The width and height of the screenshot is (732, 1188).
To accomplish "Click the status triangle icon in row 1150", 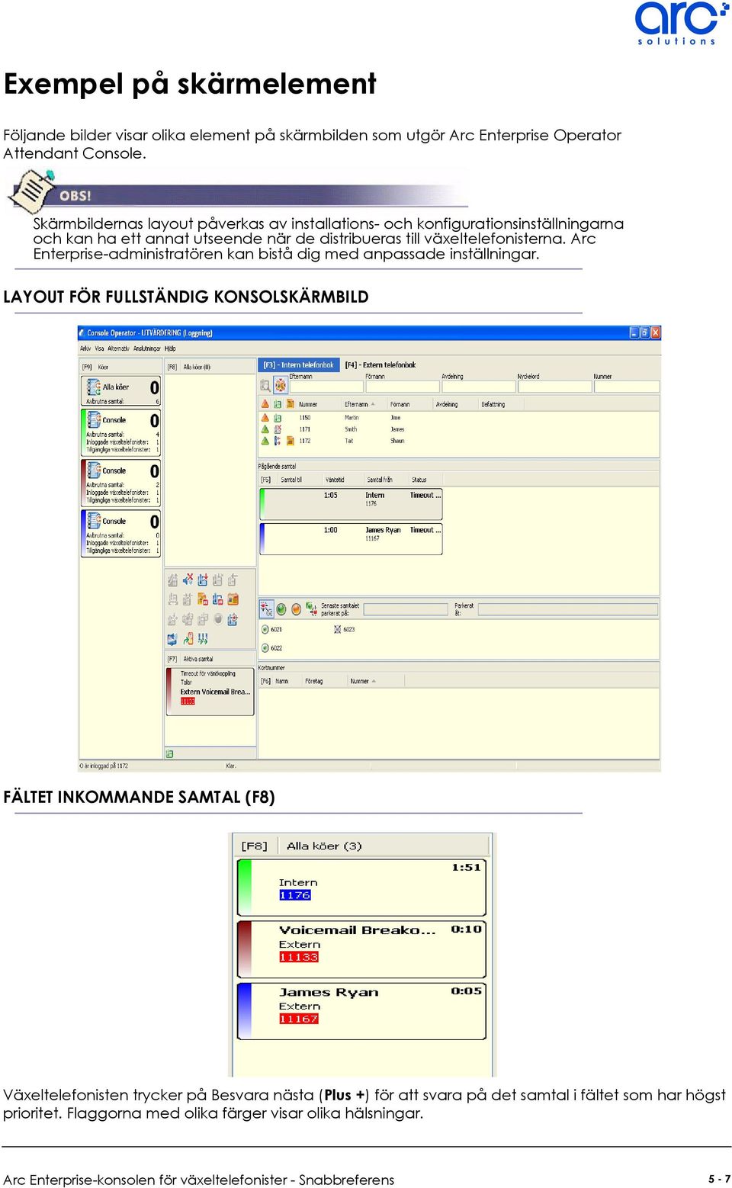I will coord(265,418).
